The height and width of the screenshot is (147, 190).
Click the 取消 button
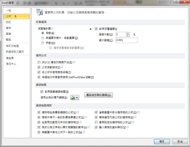[180, 141]
